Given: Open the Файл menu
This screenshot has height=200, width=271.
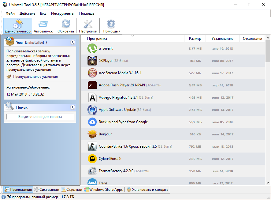Looking at the screenshot, I should [x=10, y=13].
